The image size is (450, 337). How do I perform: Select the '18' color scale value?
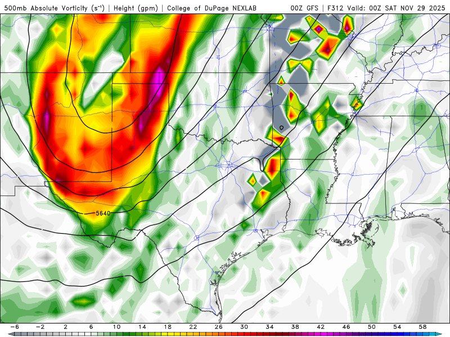168,327
